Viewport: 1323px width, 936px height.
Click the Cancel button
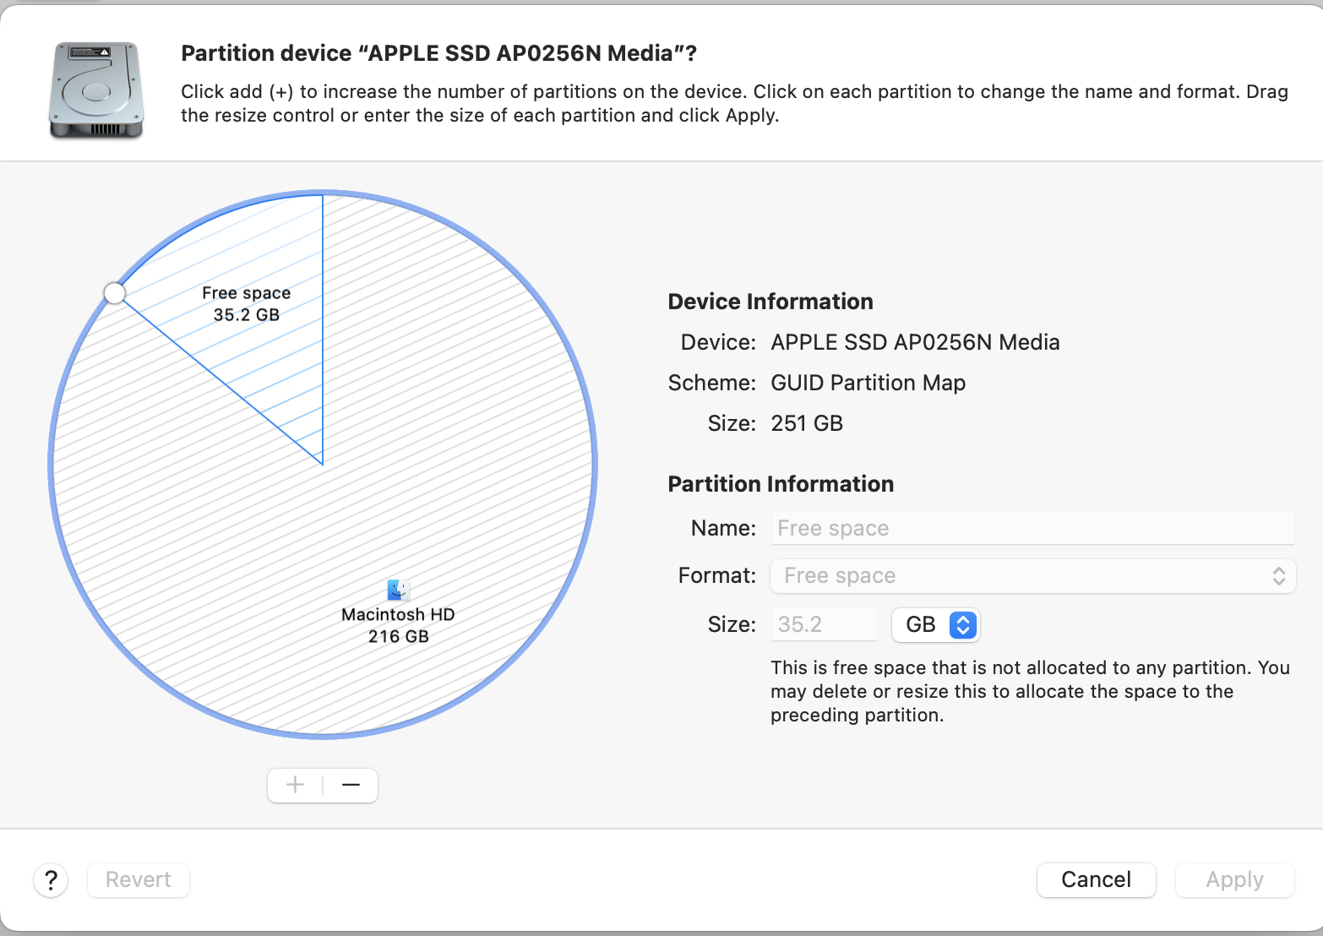click(x=1096, y=879)
